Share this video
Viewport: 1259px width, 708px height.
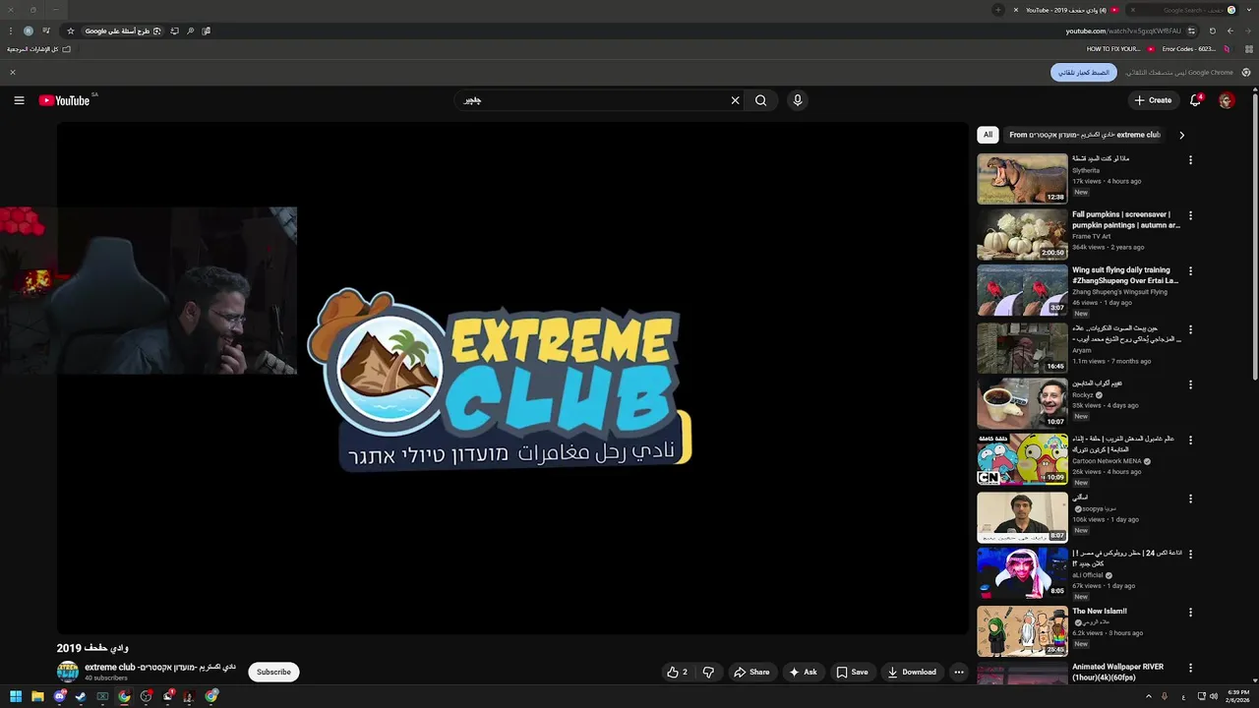pos(751,673)
